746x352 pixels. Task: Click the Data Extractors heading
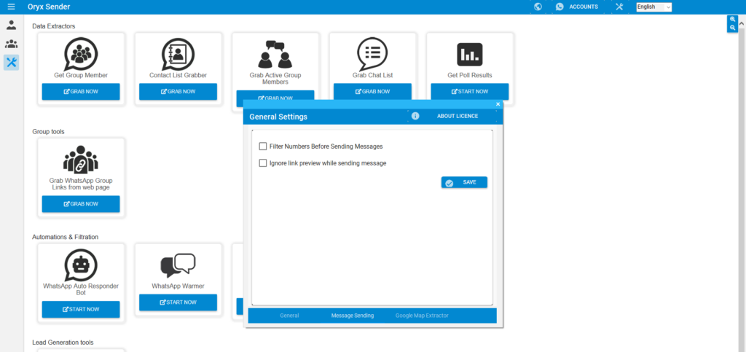(54, 26)
